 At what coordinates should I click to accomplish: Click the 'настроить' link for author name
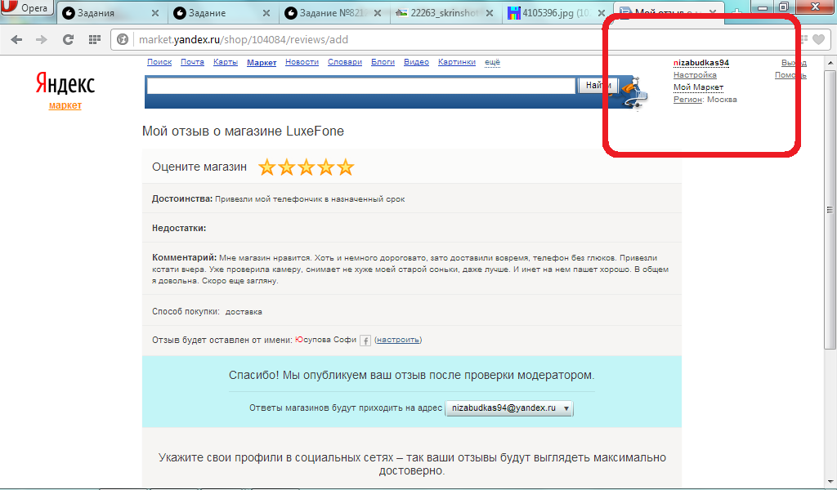click(398, 340)
